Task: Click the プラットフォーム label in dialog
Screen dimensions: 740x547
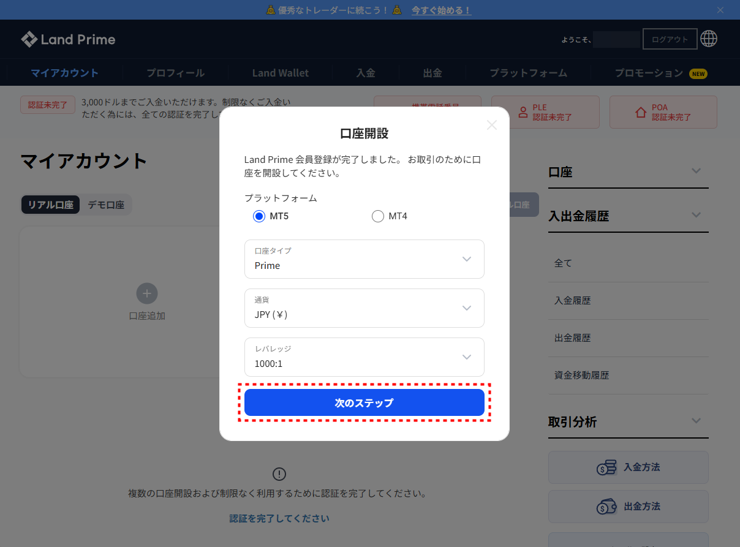Action: click(281, 198)
